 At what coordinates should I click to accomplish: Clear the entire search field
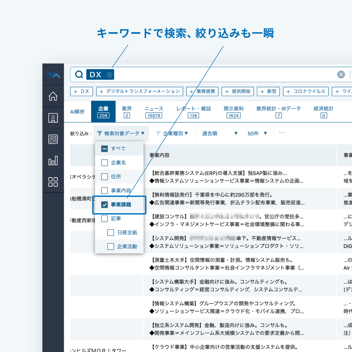click(341, 74)
